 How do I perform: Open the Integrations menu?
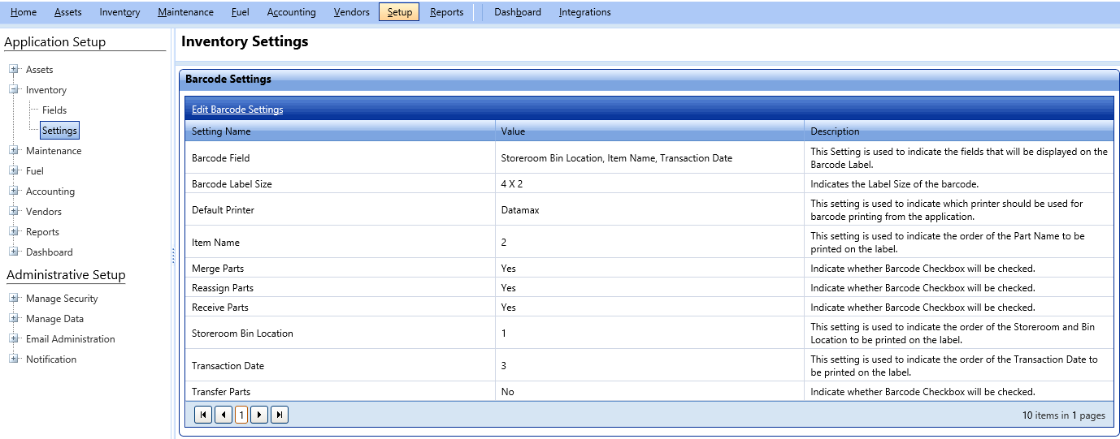585,12
